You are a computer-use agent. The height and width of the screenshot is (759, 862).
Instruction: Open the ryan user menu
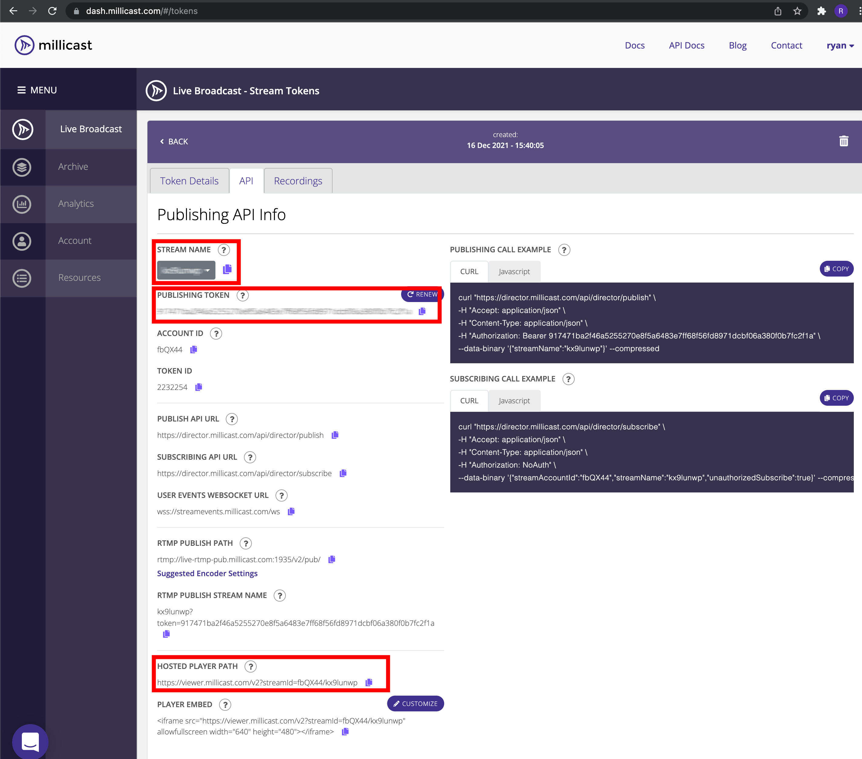[840, 45]
